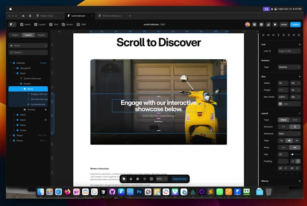This screenshot has width=307, height=206.
Task: Expand the Tablet breakpoint layer
Action: tap(11, 135)
